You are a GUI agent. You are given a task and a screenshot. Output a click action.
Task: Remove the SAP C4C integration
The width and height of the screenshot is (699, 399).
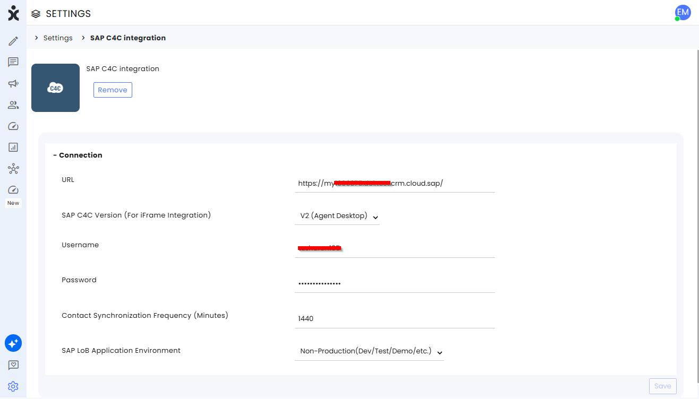point(113,90)
